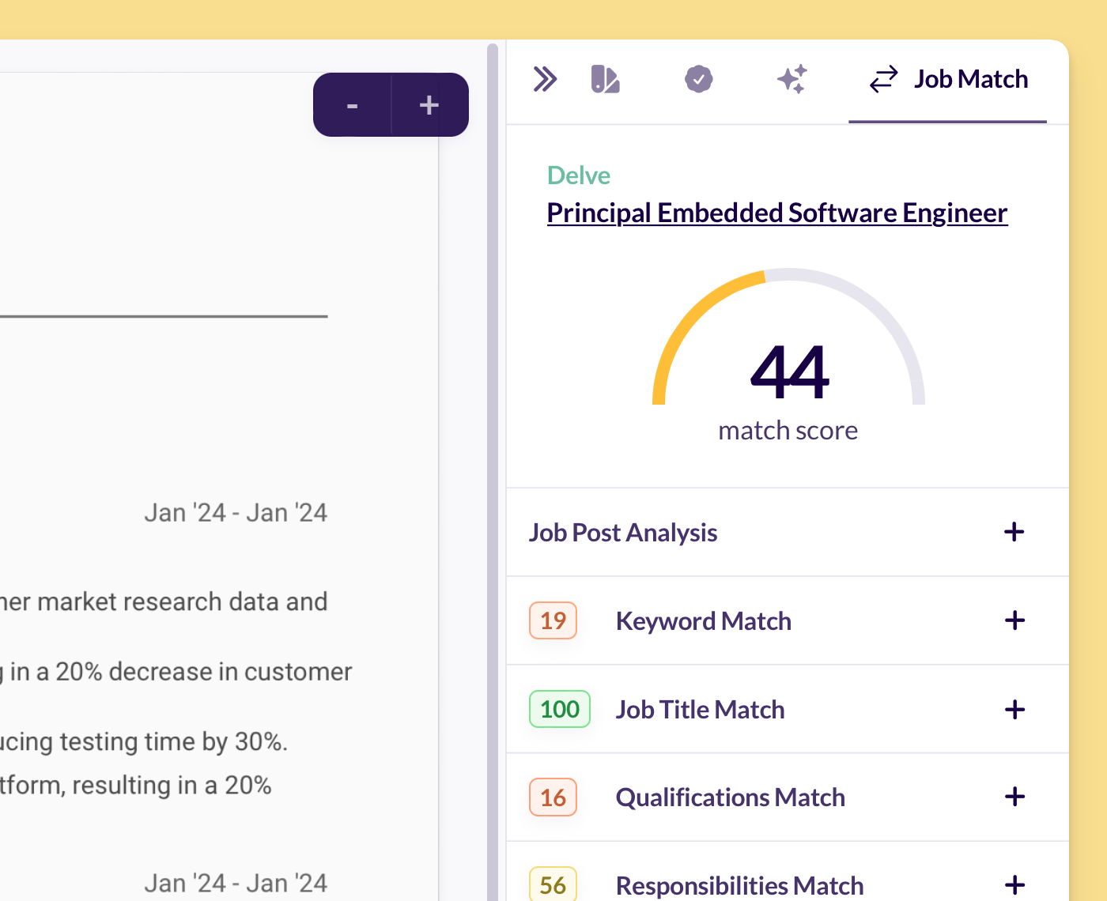Click the 16 qualifications score badge
1107x901 pixels.
[553, 797]
